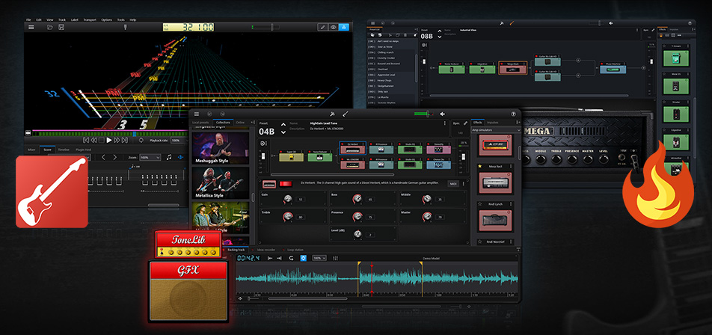Toggle the red amp channel switch

(285, 183)
